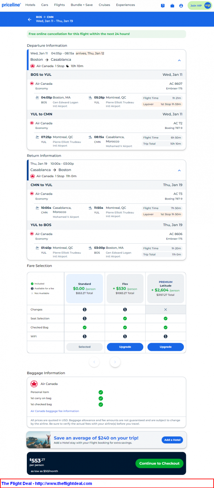Click Personal item included checkmark

click(x=101, y=392)
